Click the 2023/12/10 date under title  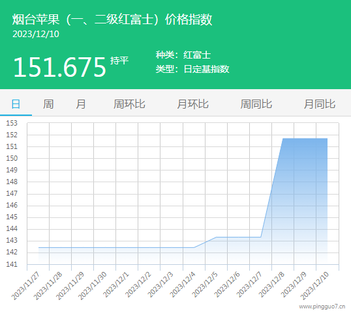point(36,34)
